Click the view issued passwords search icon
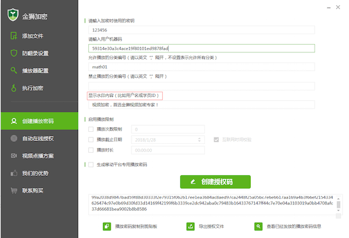The image size is (349, 238). (x=258, y=226)
